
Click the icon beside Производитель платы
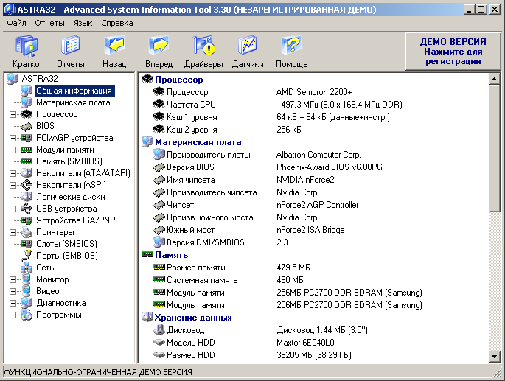coord(159,154)
